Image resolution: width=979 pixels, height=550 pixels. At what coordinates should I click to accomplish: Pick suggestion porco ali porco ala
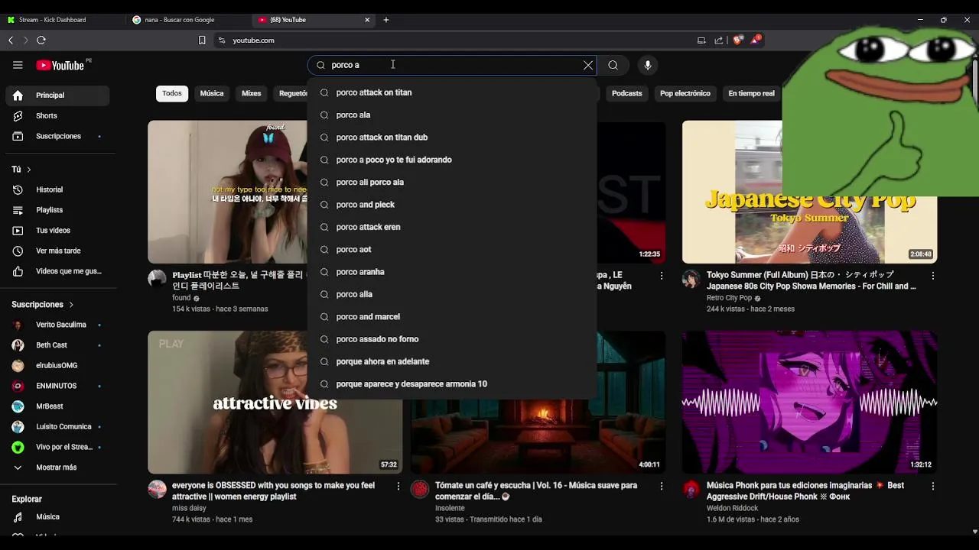click(x=452, y=183)
